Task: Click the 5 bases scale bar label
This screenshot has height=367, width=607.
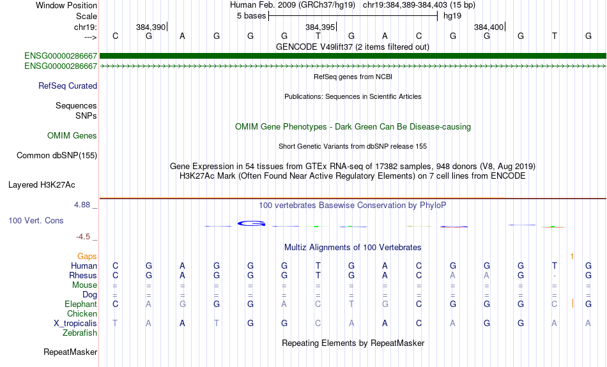Action: [x=251, y=16]
